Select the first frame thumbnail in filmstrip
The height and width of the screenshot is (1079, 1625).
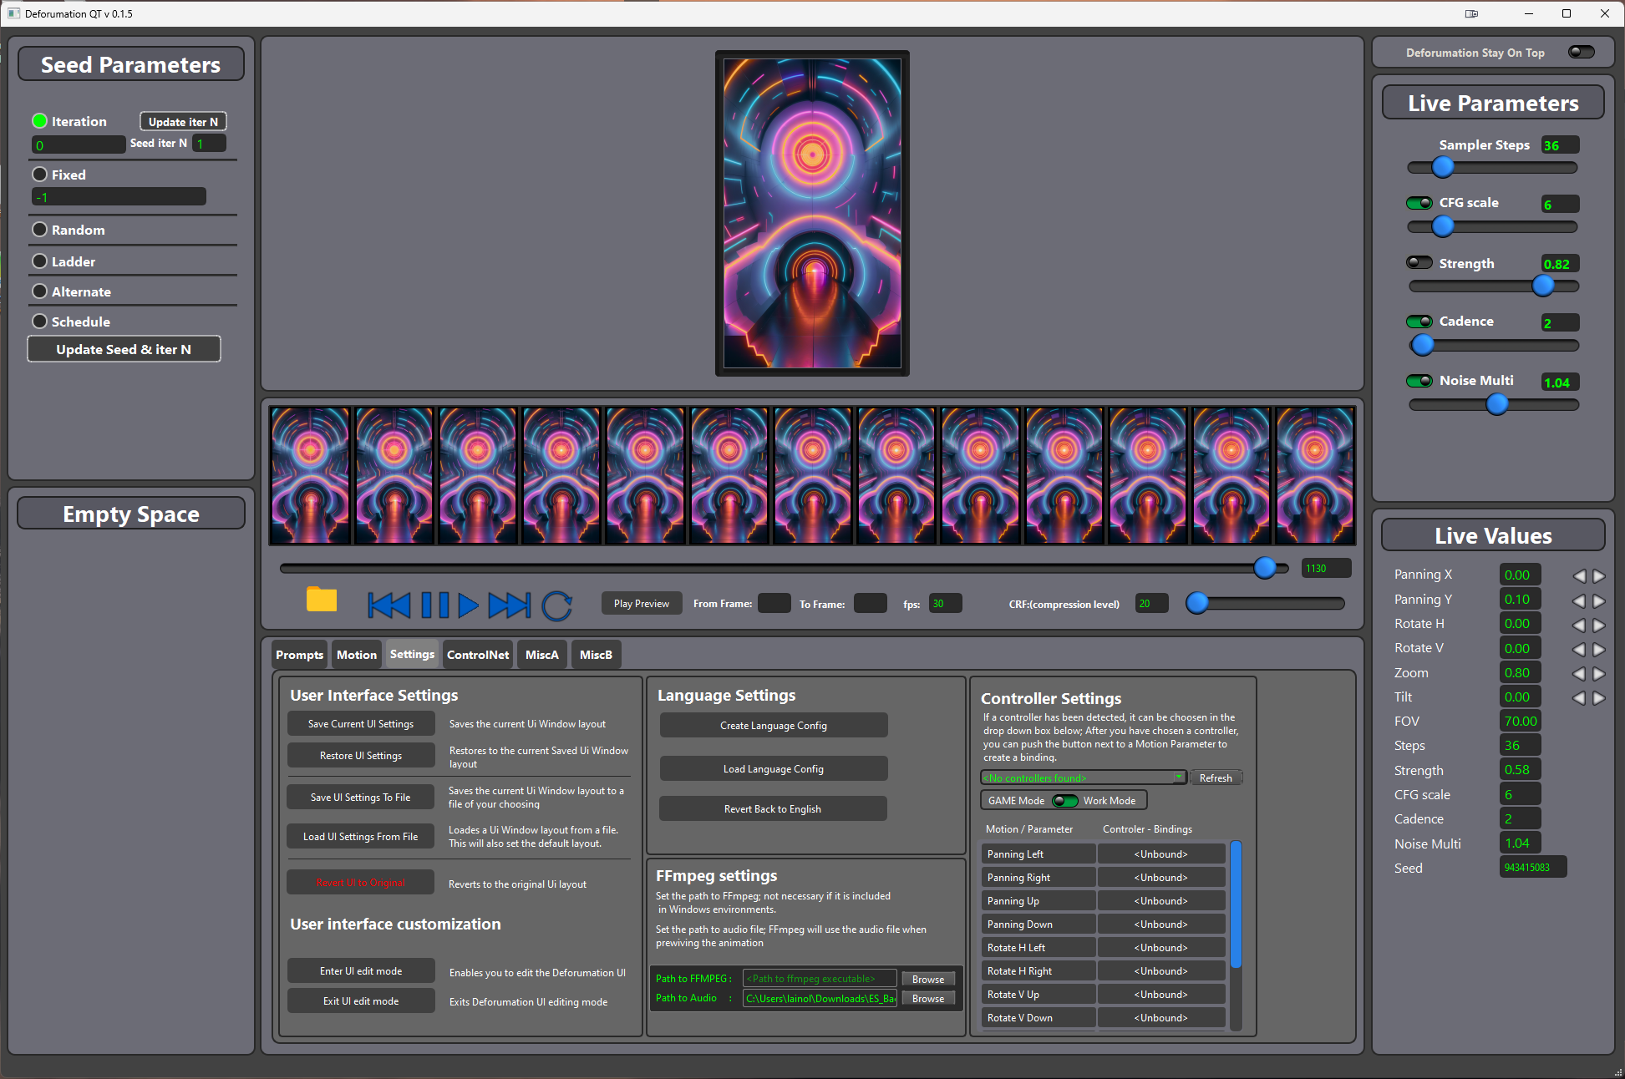tap(311, 476)
